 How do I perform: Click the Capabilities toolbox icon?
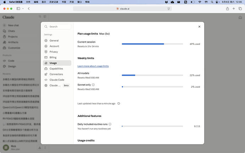[x=46, y=69]
